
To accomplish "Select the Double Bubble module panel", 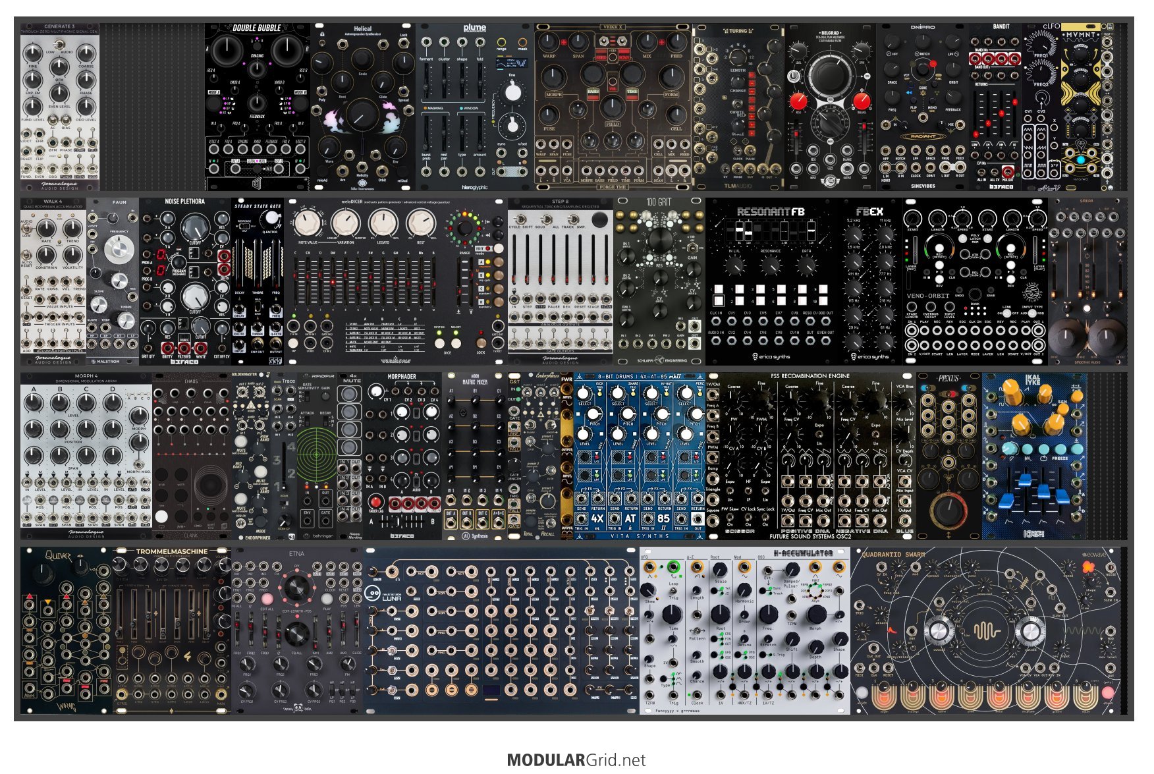I will (258, 107).
